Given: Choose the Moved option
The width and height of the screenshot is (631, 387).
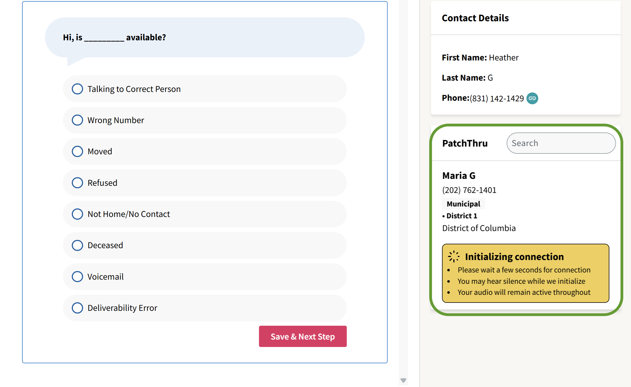Looking at the screenshot, I should tap(77, 151).
